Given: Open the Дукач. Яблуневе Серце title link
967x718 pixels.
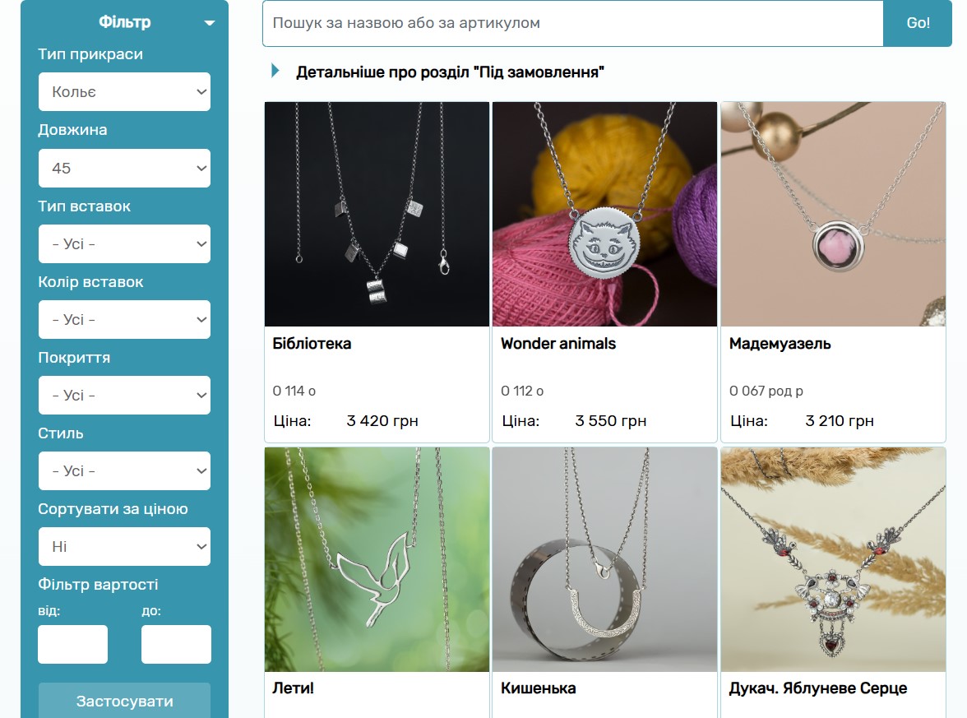Looking at the screenshot, I should [817, 688].
